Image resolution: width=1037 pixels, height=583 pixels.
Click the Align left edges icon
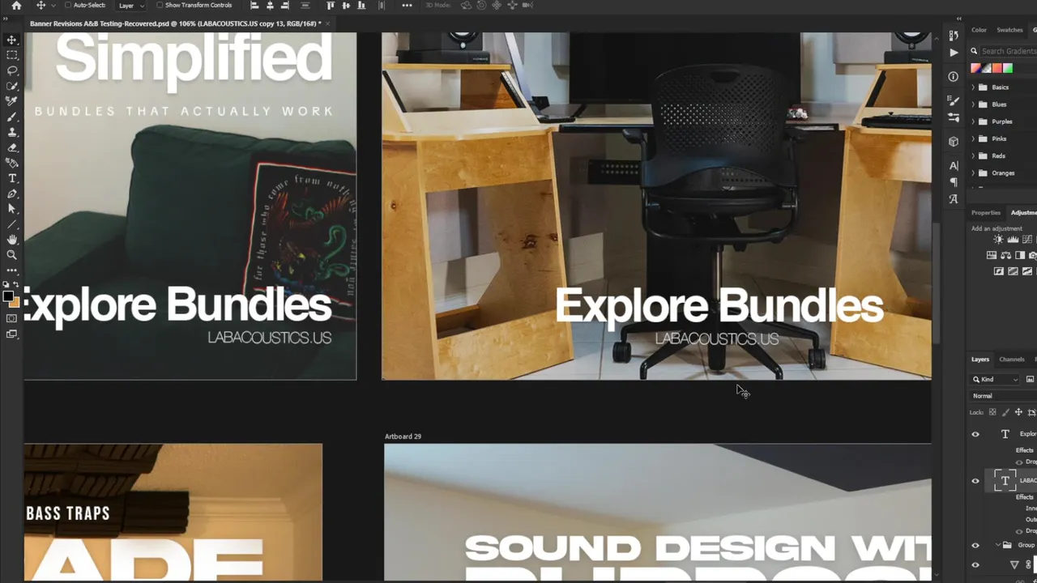click(254, 6)
